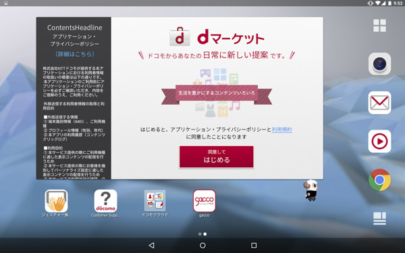Tap the ■外部送信する情報 heading
The image size is (405, 253).
(61, 117)
